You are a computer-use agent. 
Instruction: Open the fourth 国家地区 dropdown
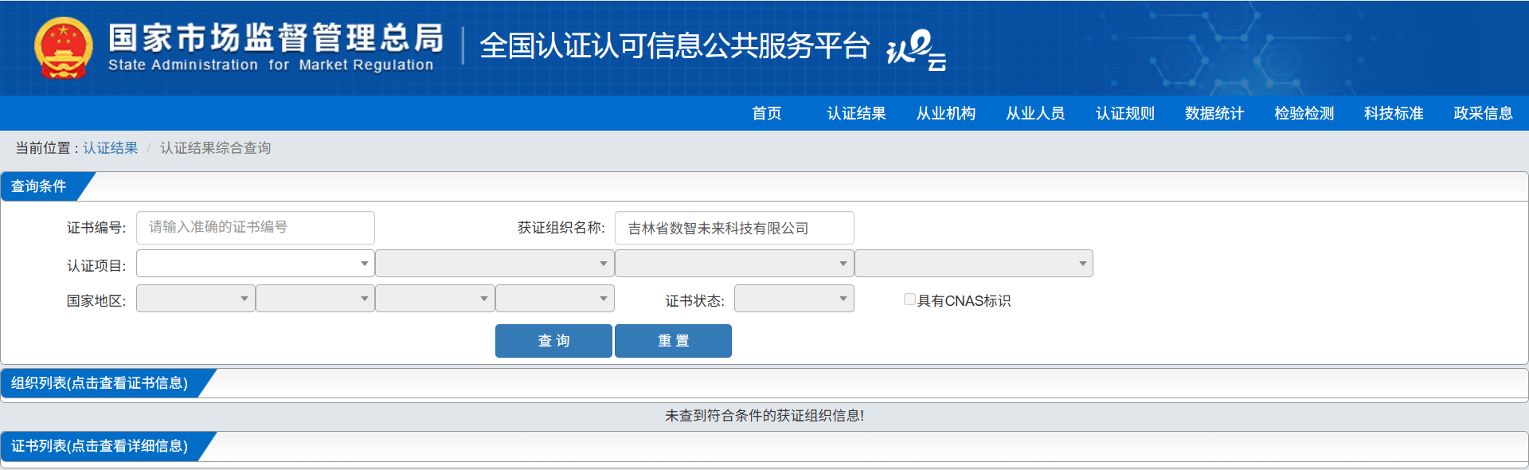click(x=555, y=299)
